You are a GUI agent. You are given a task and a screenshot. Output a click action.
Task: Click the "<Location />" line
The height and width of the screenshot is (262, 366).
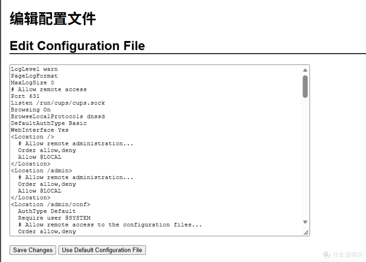pos(33,137)
